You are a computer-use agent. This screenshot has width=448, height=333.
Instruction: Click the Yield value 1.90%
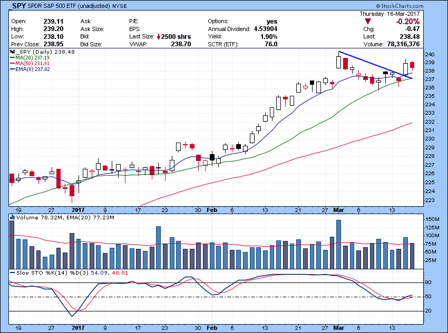click(269, 36)
